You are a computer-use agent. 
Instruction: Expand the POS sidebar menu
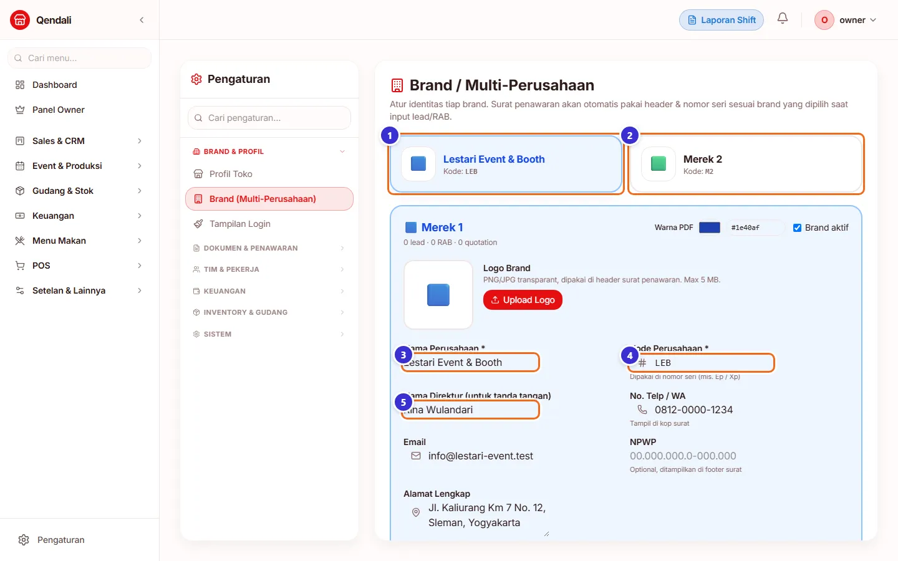[80, 266]
